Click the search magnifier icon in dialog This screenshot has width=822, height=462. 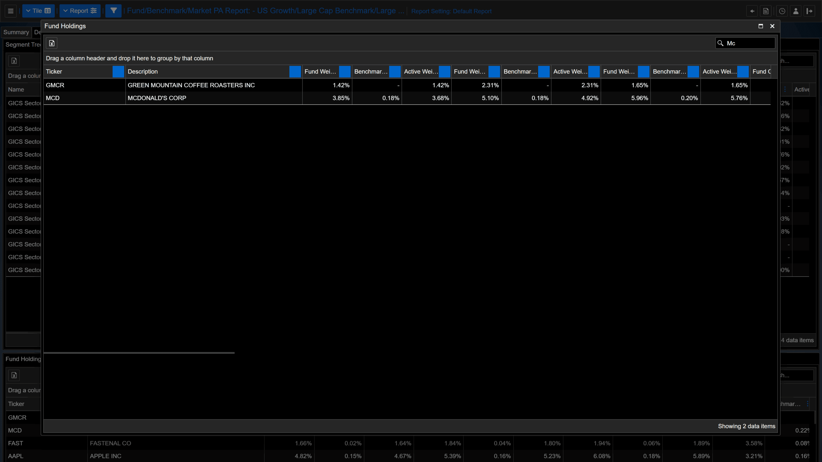[721, 43]
